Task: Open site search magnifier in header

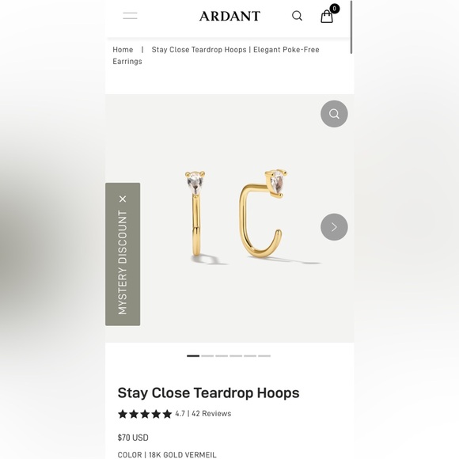Action: point(297,16)
